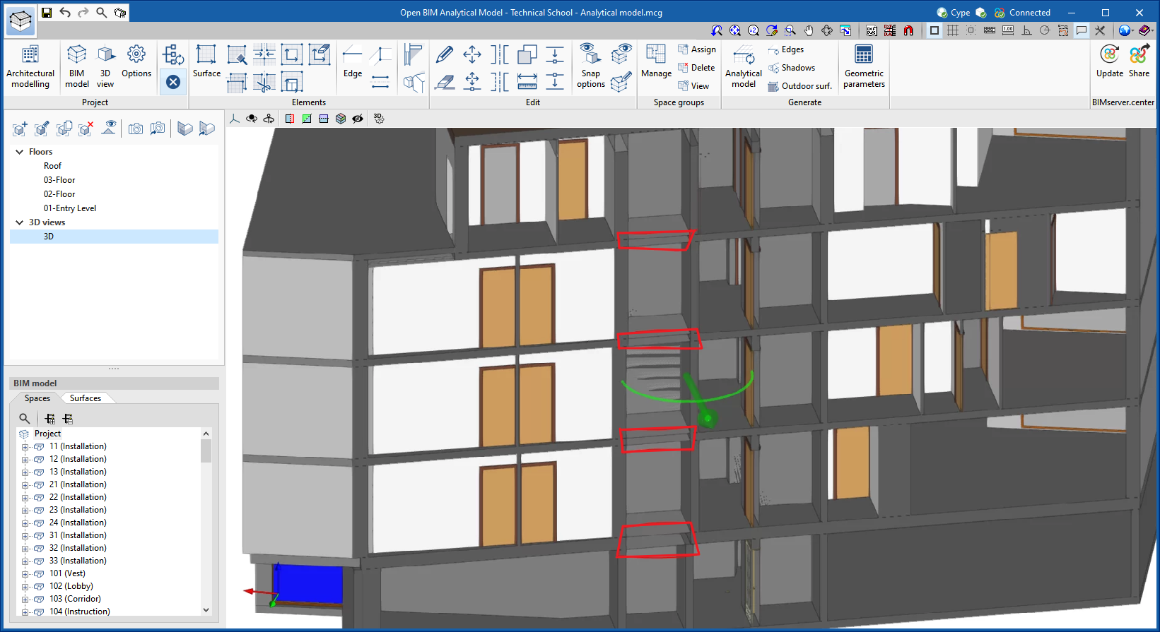Click the Analytical model generate icon
This screenshot has width=1160, height=632.
[744, 67]
